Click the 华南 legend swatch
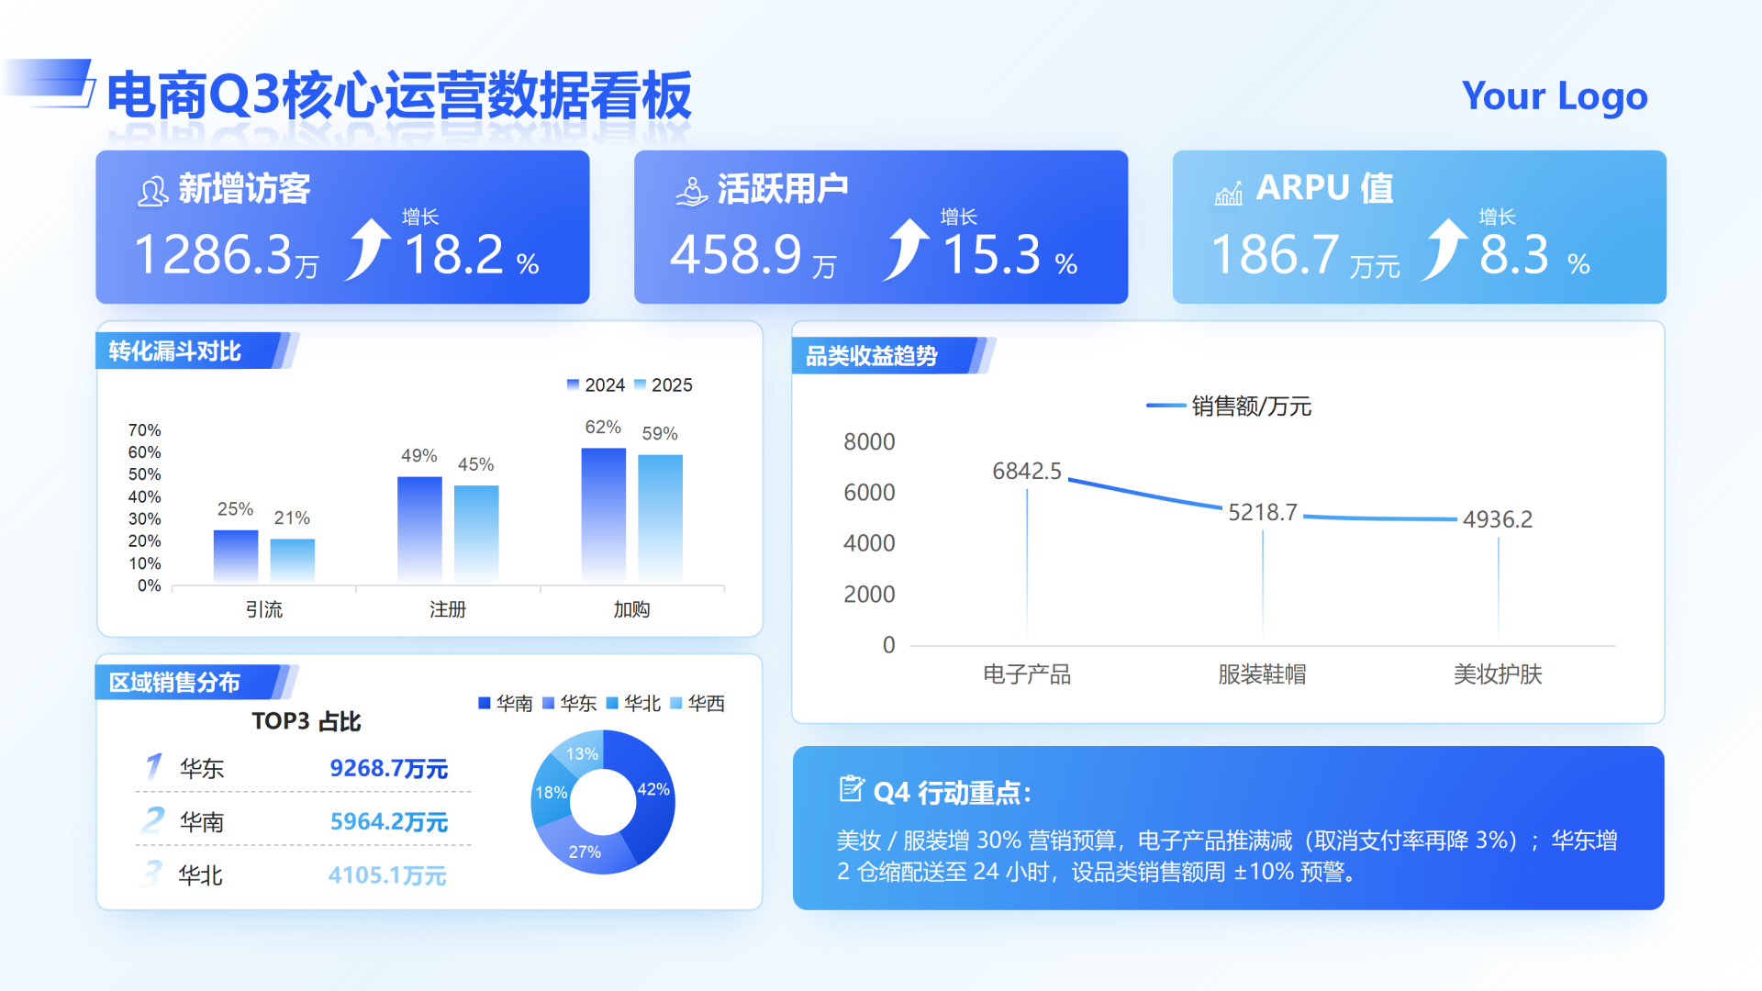The height and width of the screenshot is (991, 1762). pyautogui.click(x=485, y=704)
